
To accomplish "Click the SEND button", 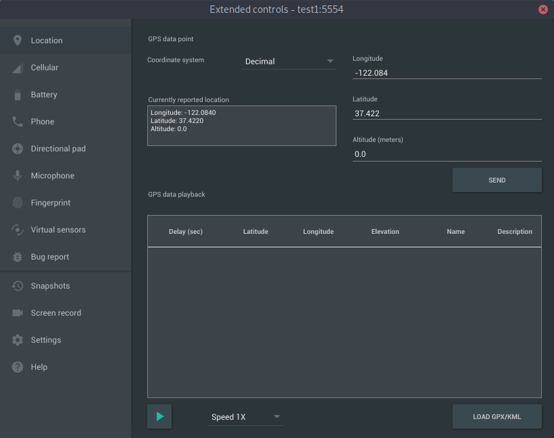I will coord(497,180).
